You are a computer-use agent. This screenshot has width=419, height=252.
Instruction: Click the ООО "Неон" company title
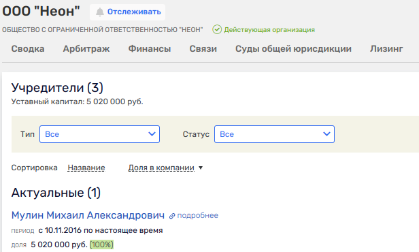(41, 11)
